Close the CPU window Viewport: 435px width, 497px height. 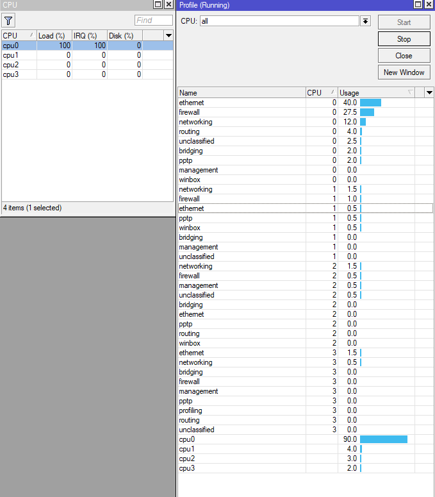pos(169,4)
